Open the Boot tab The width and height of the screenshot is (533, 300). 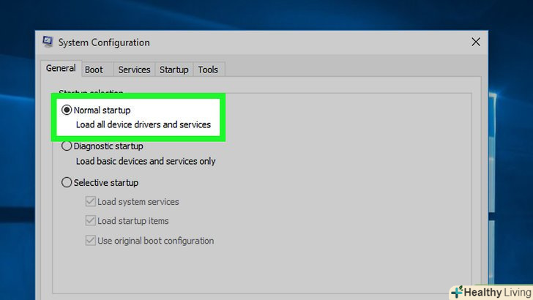pyautogui.click(x=94, y=70)
